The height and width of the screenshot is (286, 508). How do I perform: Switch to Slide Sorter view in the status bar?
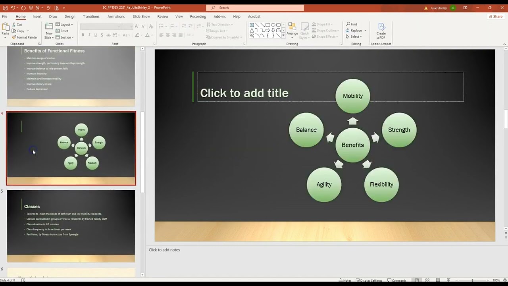click(x=427, y=280)
